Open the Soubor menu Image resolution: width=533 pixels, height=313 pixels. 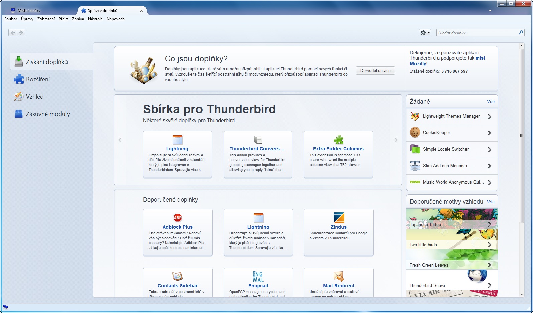pos(11,19)
